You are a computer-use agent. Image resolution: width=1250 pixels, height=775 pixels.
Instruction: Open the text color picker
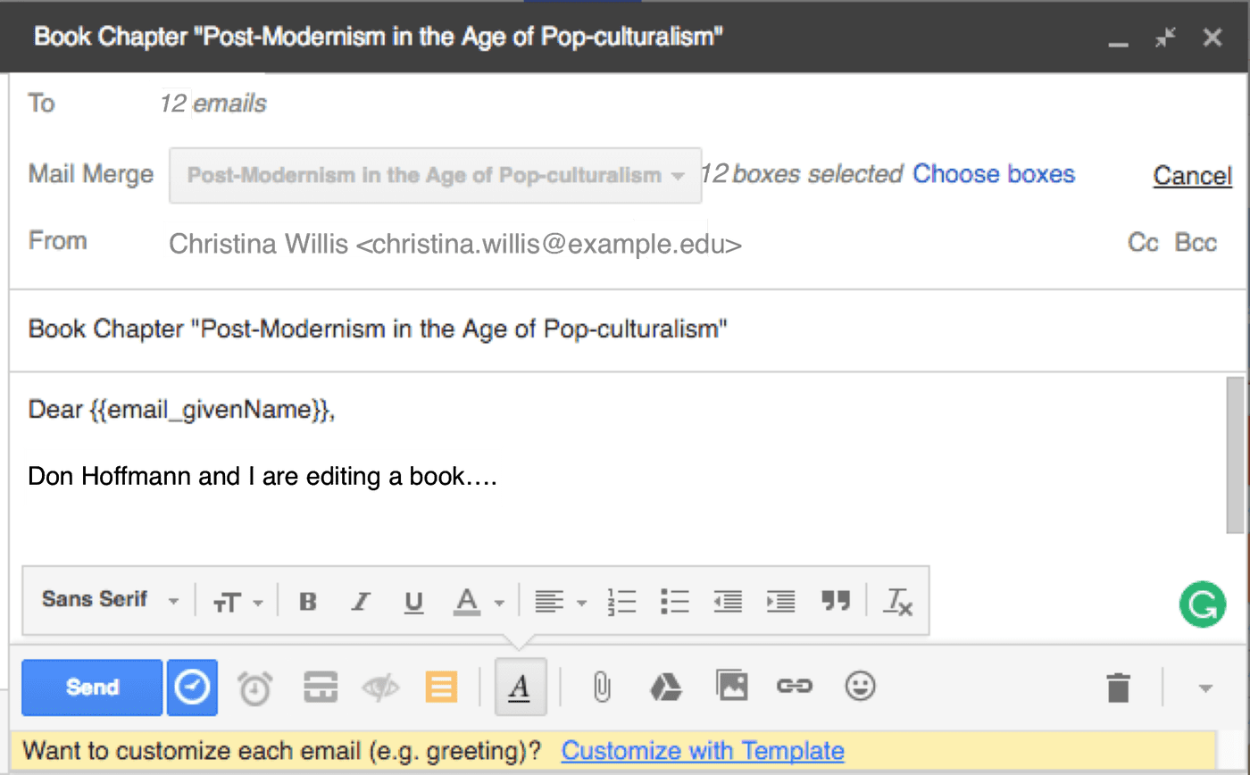click(479, 602)
